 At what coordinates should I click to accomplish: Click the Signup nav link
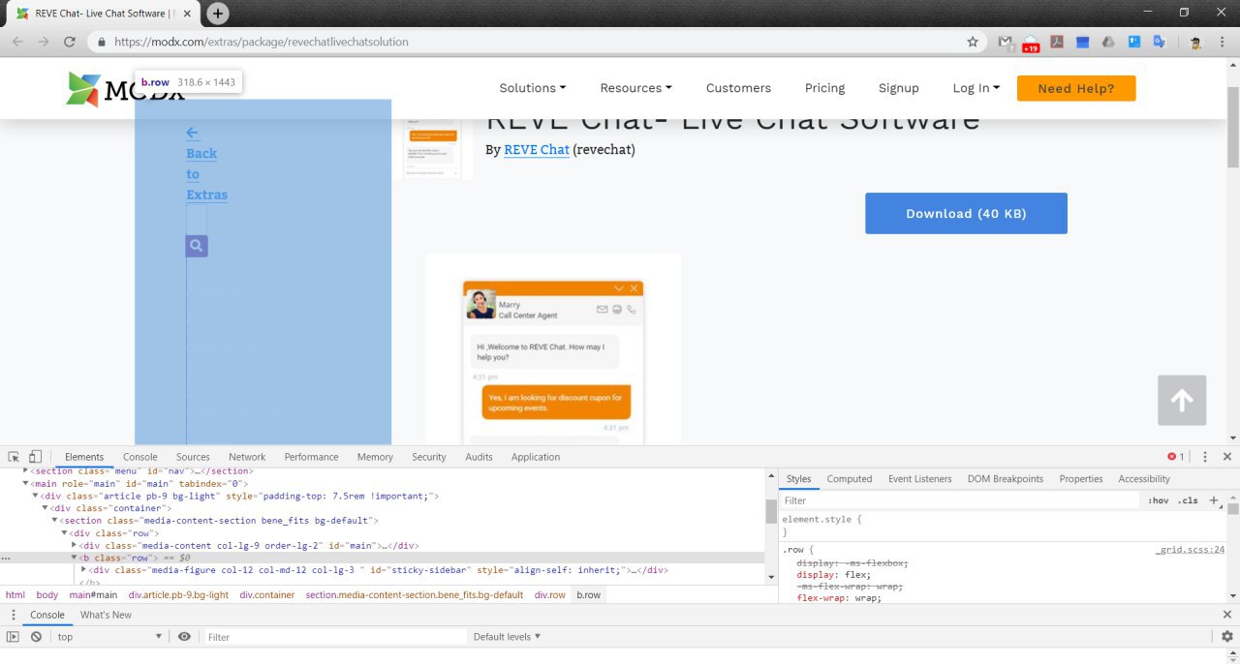[898, 88]
